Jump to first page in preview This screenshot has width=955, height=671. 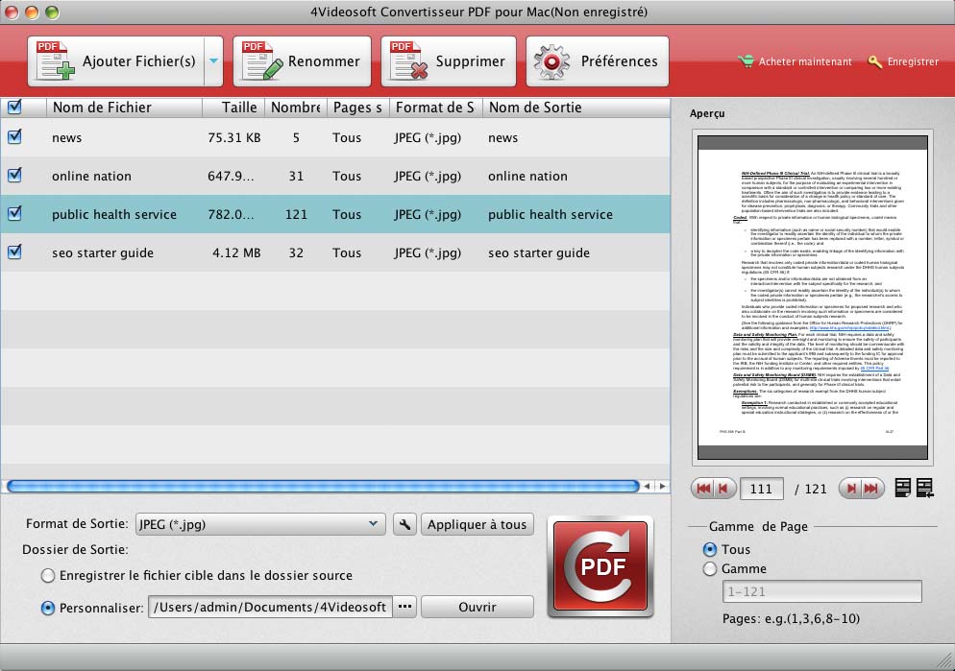pyautogui.click(x=702, y=489)
